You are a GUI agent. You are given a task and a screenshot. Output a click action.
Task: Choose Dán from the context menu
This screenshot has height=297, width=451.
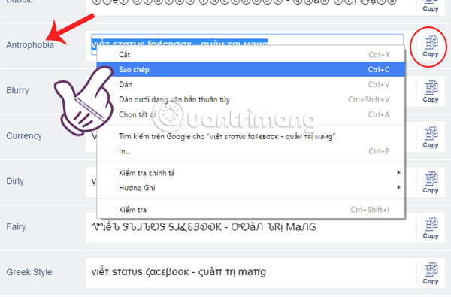[x=251, y=84]
